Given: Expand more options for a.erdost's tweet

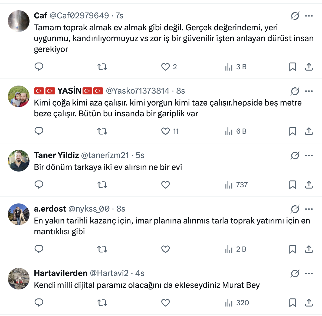Looking at the screenshot, I should click(309, 209).
